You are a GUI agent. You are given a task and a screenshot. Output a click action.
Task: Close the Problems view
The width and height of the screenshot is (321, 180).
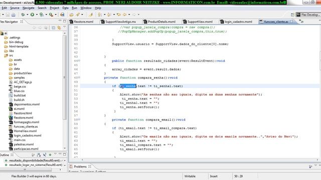pyautogui.click(x=90, y=166)
